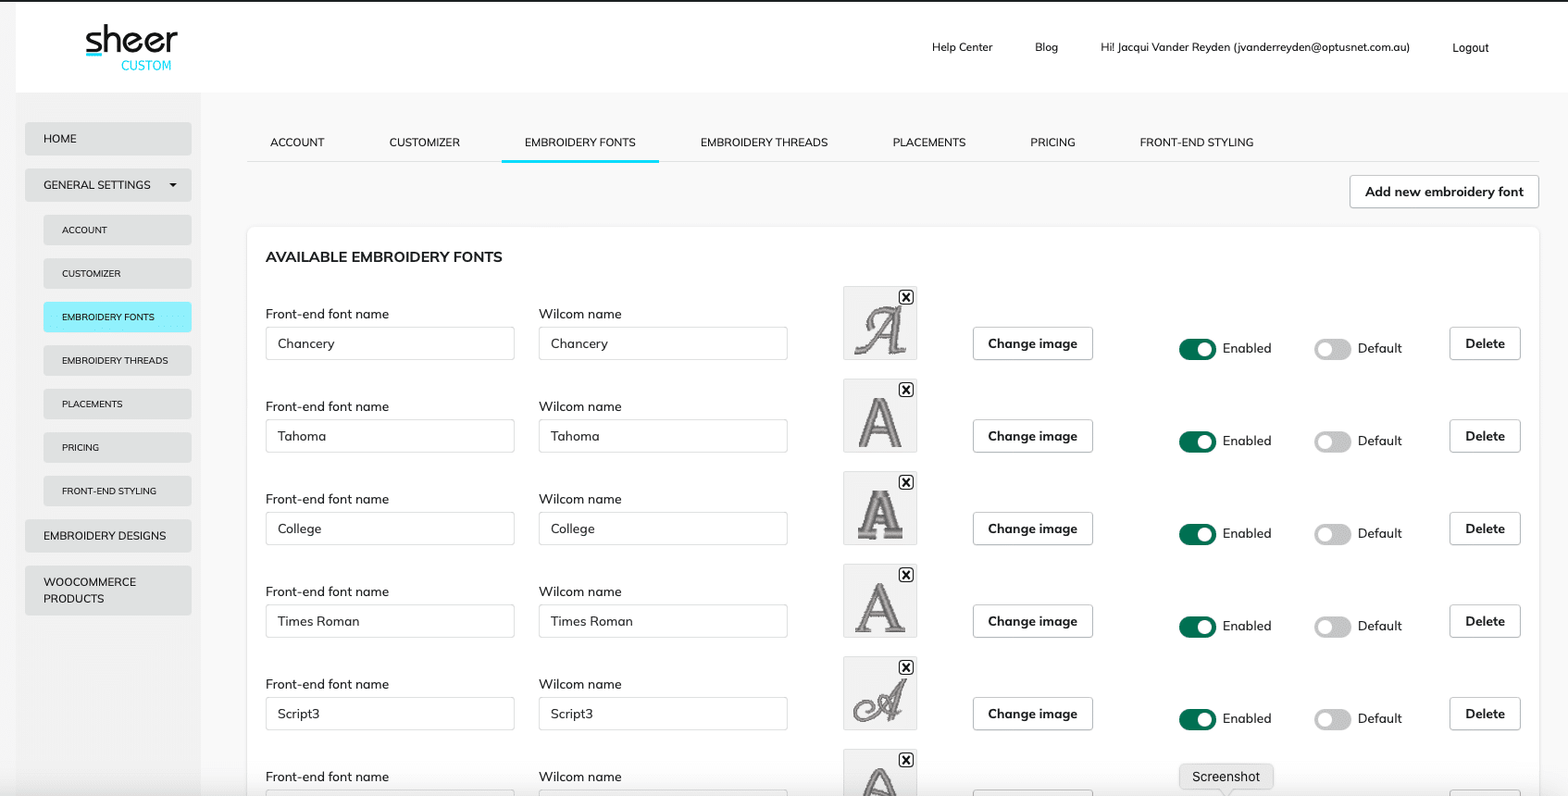
Task: Remove the Times Roman font preview image
Action: pyautogui.click(x=906, y=575)
